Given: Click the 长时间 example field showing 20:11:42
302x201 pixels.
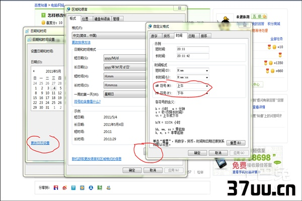Looking at the screenshot, I should click(x=193, y=56).
